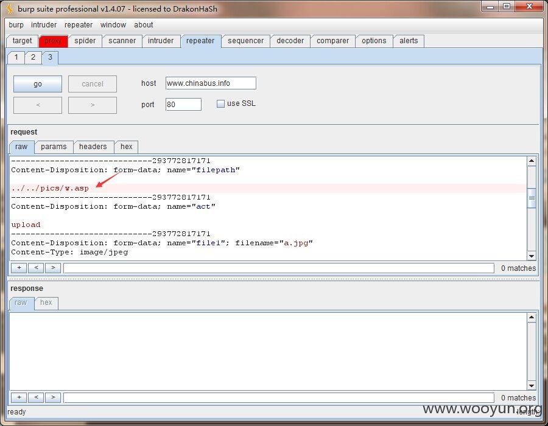Focus the response search text field

[279, 398]
